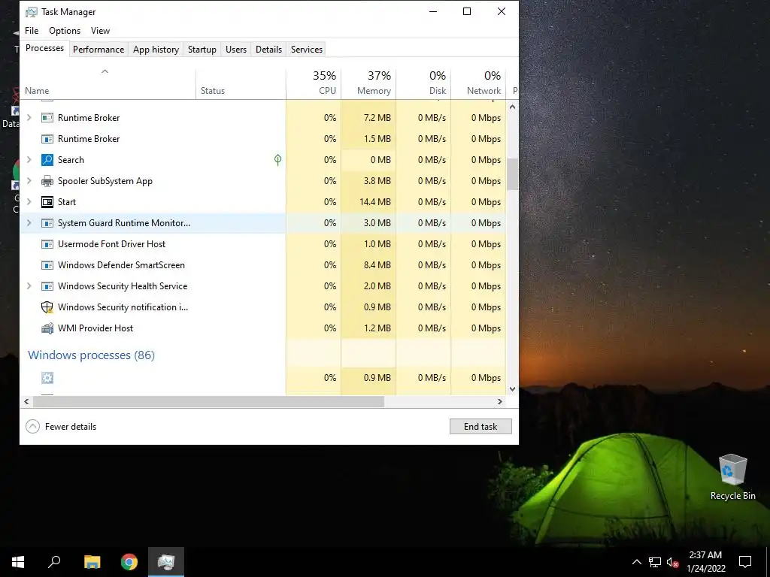Expand the Spooler SubSystem App row

(29, 181)
